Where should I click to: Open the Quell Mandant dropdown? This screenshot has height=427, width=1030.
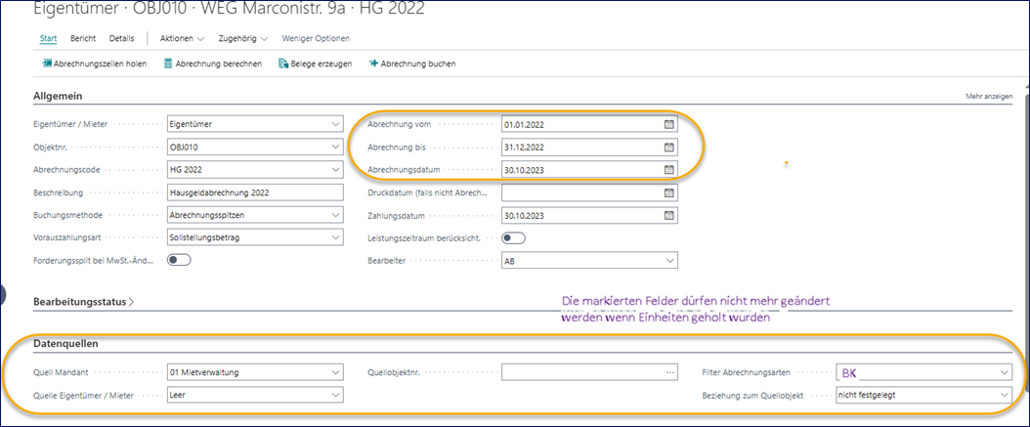tap(335, 372)
